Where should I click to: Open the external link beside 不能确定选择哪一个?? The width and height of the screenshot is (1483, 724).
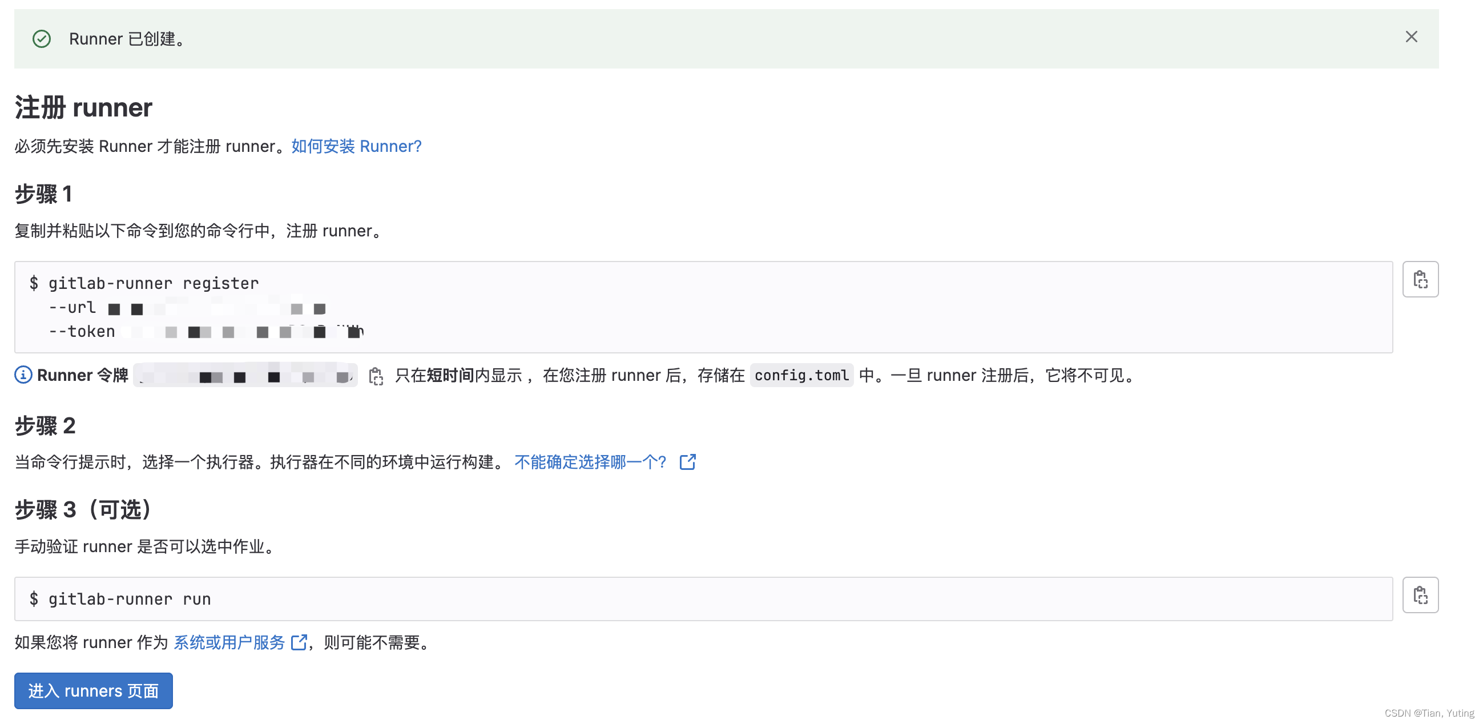688,461
